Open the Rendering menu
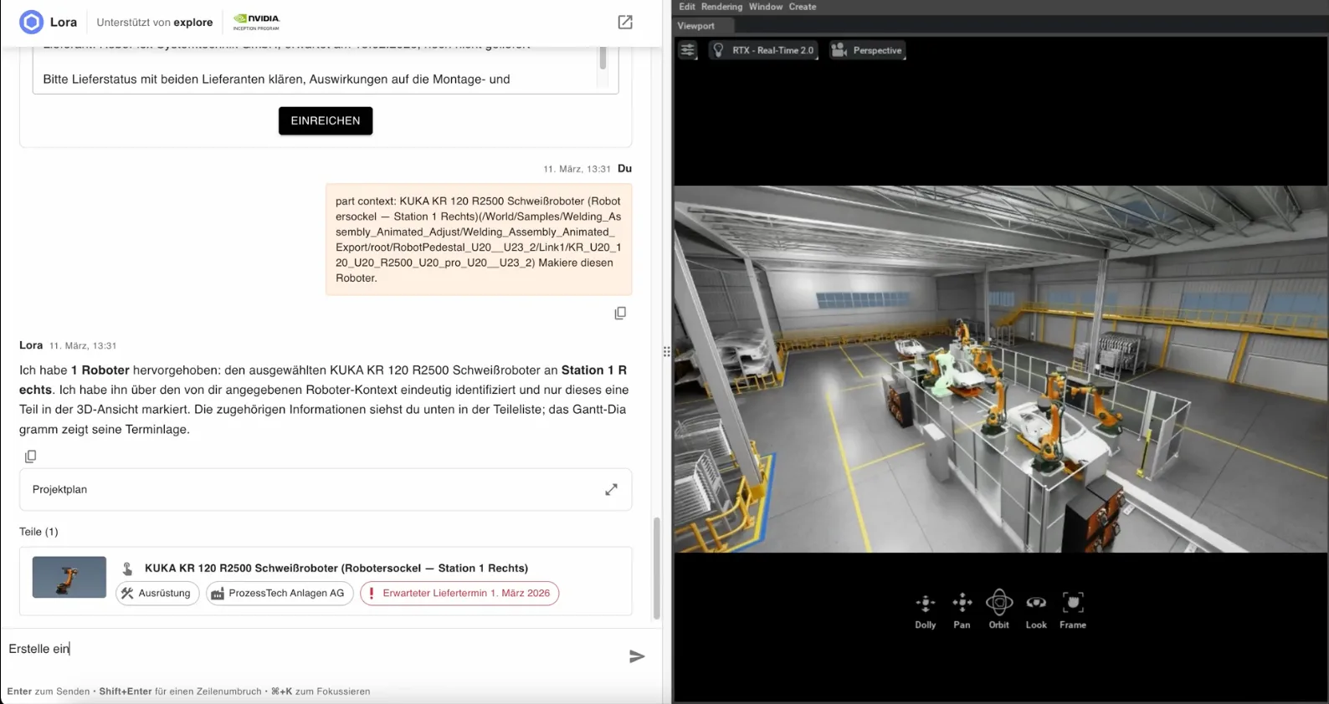This screenshot has height=704, width=1329. (721, 7)
